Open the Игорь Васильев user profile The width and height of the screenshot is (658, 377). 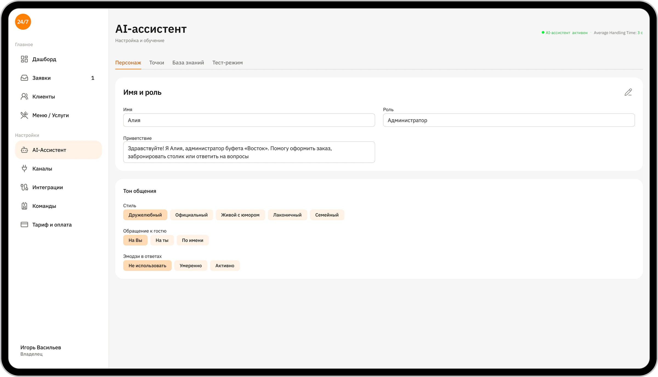click(x=41, y=350)
